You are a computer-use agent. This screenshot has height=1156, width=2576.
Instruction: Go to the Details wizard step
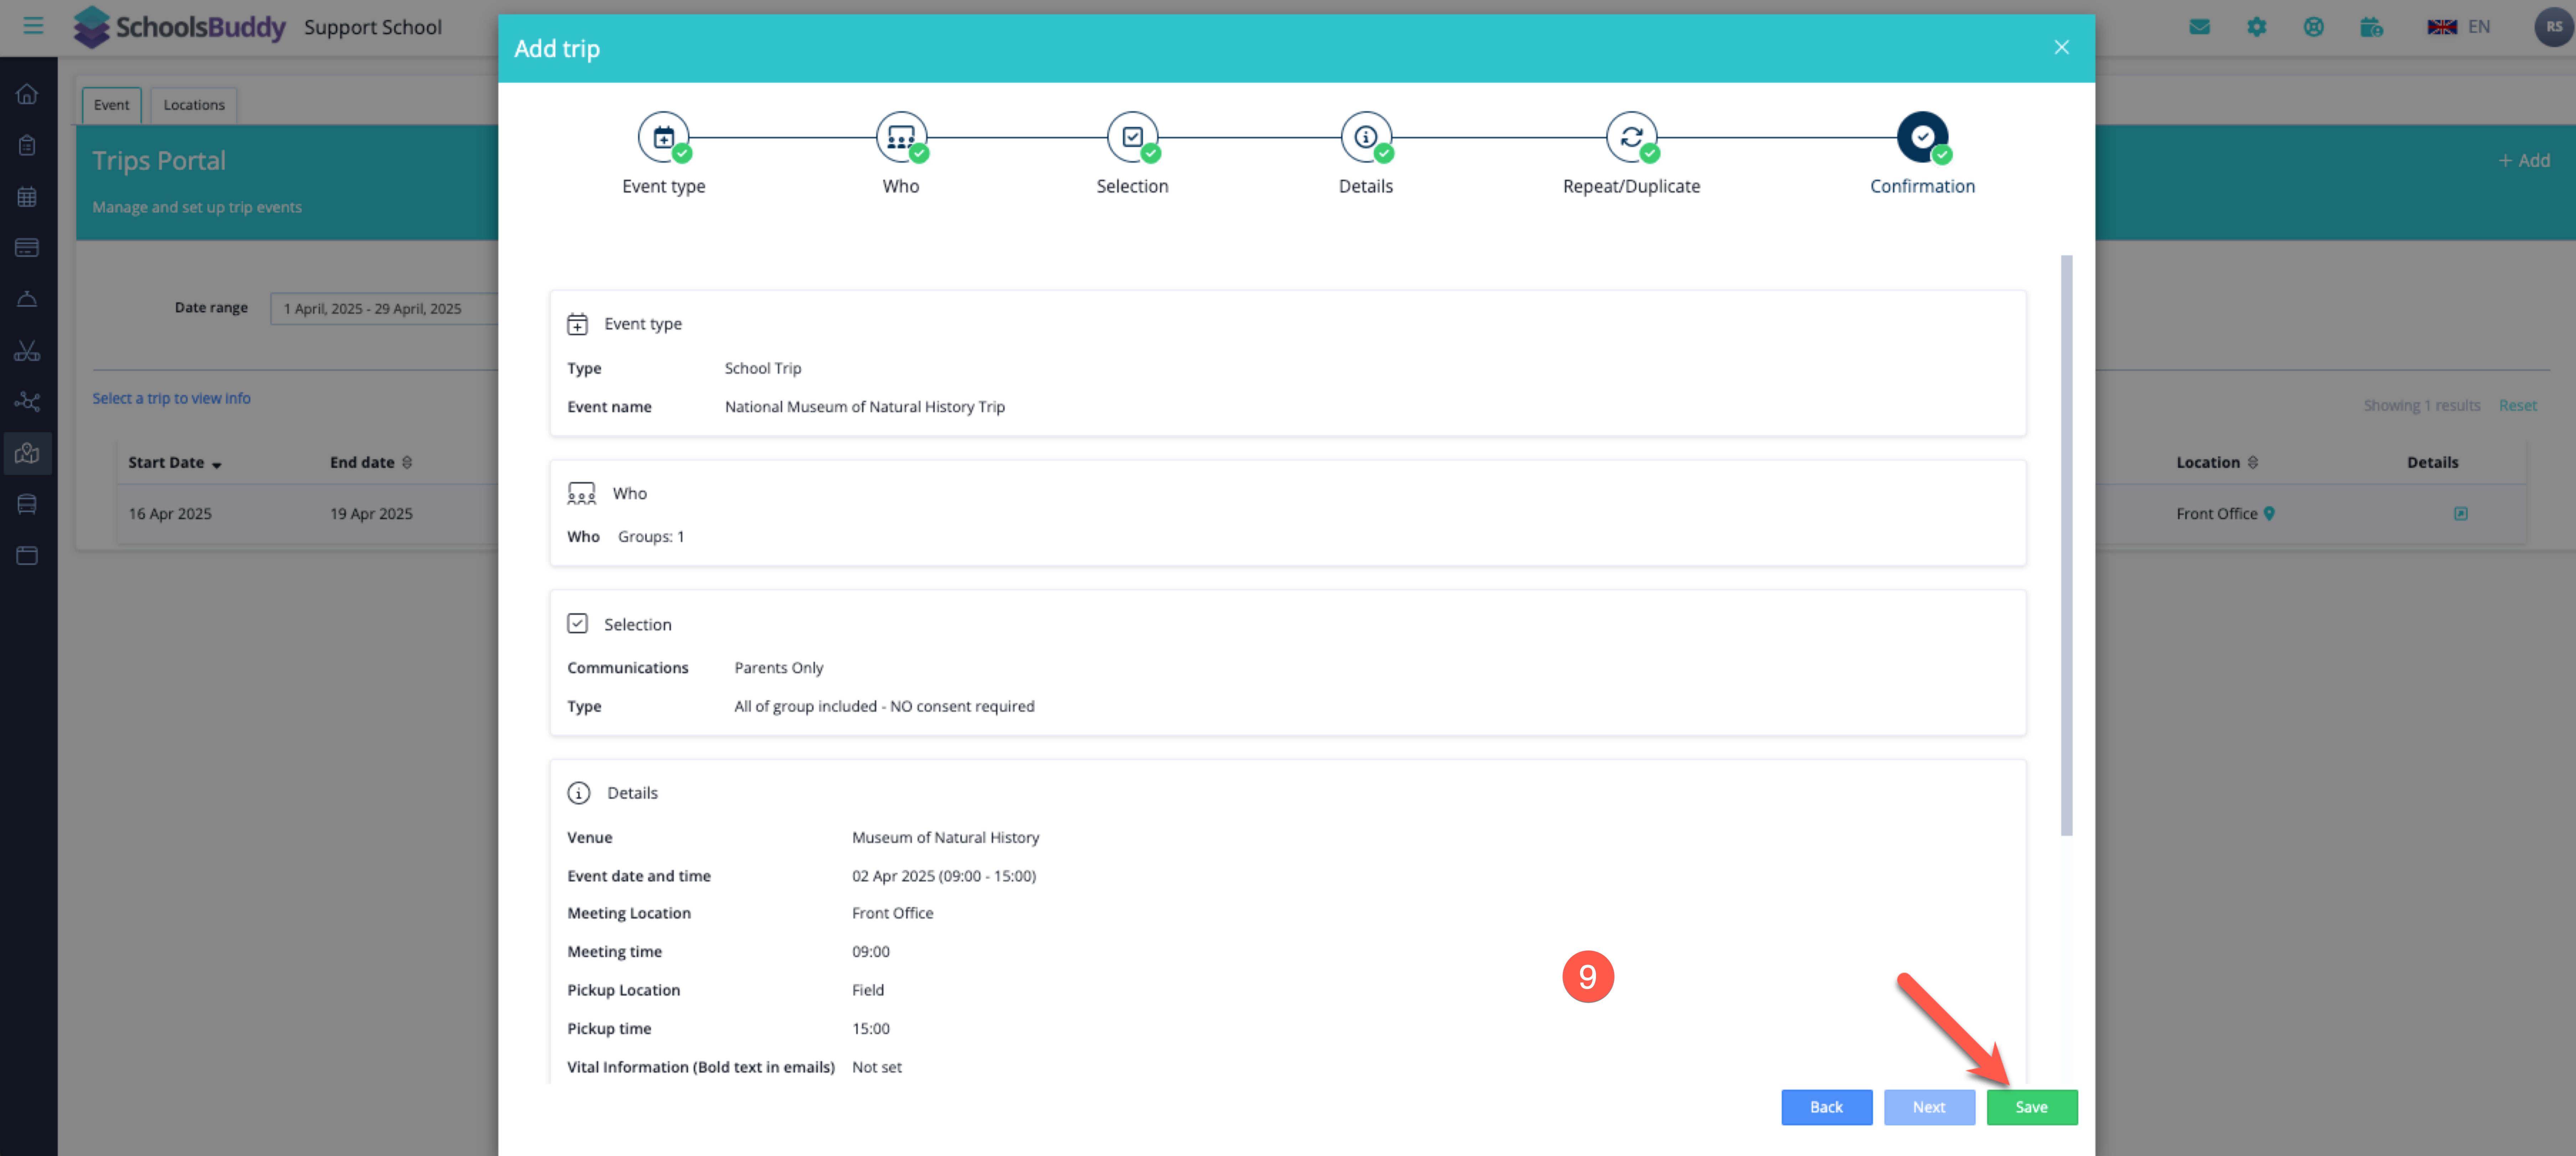click(x=1366, y=153)
